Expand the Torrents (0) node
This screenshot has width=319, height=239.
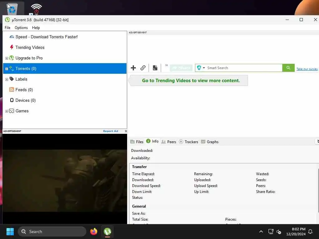(x=7, y=69)
